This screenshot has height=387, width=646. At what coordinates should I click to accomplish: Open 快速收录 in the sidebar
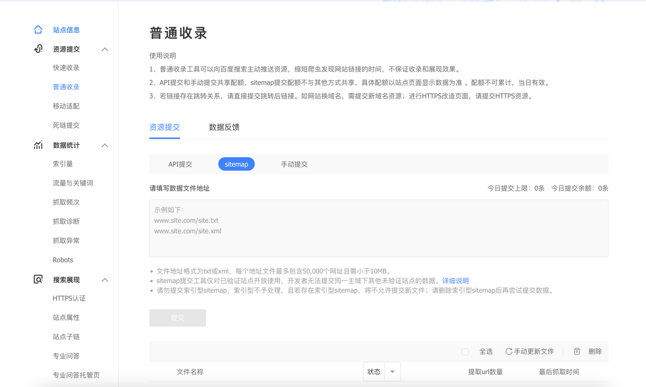(66, 68)
